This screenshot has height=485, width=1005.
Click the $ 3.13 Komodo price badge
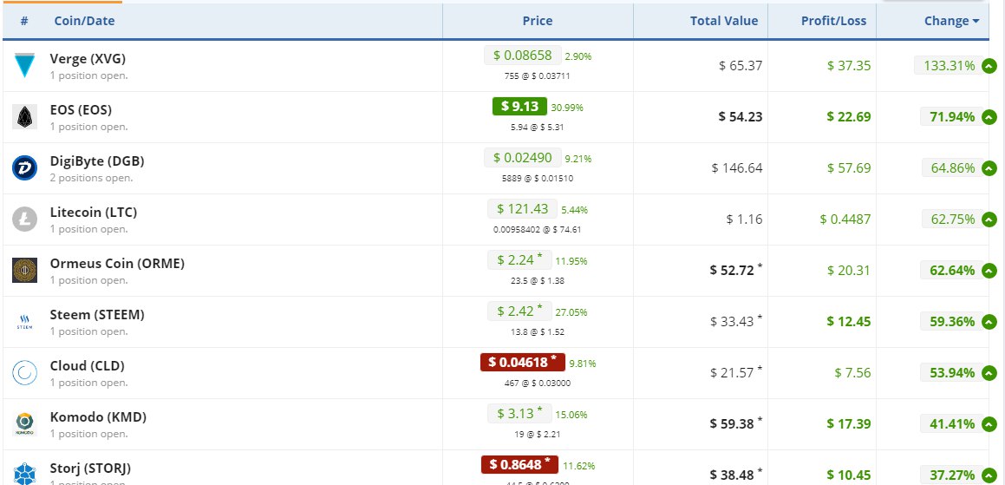click(x=519, y=414)
